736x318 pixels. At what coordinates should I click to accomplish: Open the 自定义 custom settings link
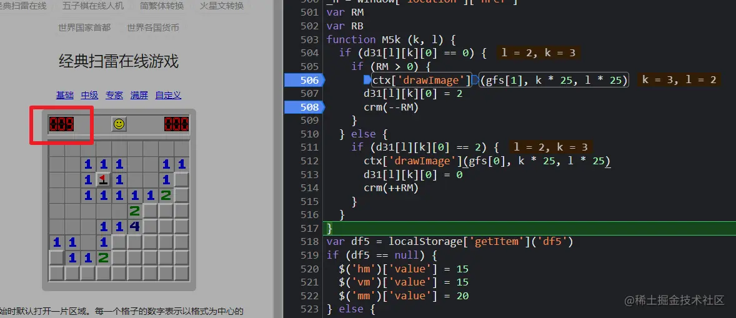click(169, 95)
